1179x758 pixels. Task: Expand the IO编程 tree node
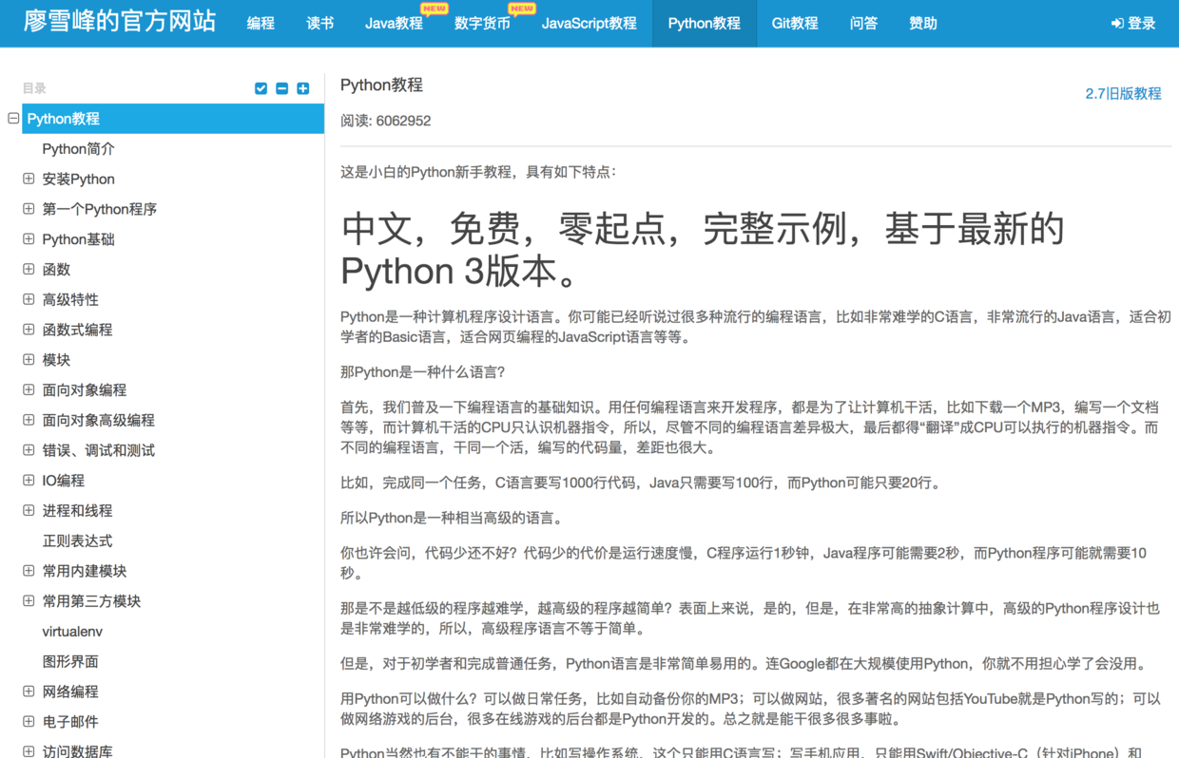[29, 481]
